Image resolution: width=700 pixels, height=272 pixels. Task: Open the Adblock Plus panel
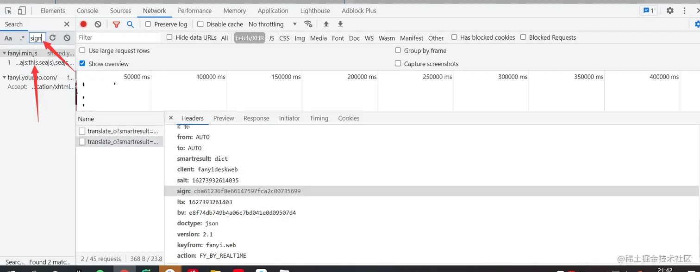(359, 11)
